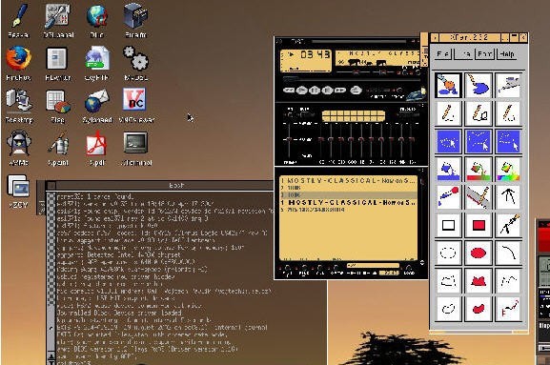Click the XMMS song position seek bar

coord(351,80)
